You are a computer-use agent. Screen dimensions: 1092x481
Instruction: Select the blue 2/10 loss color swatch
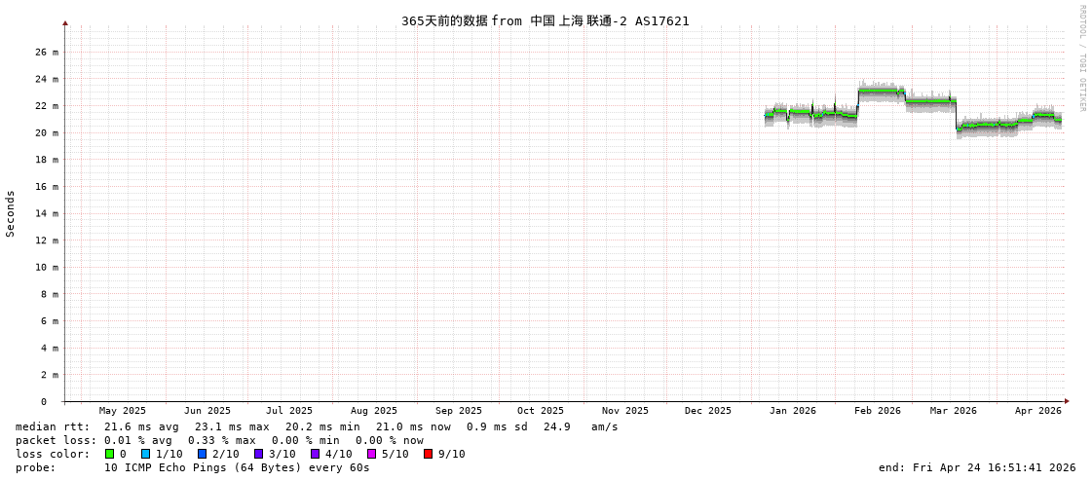(202, 454)
